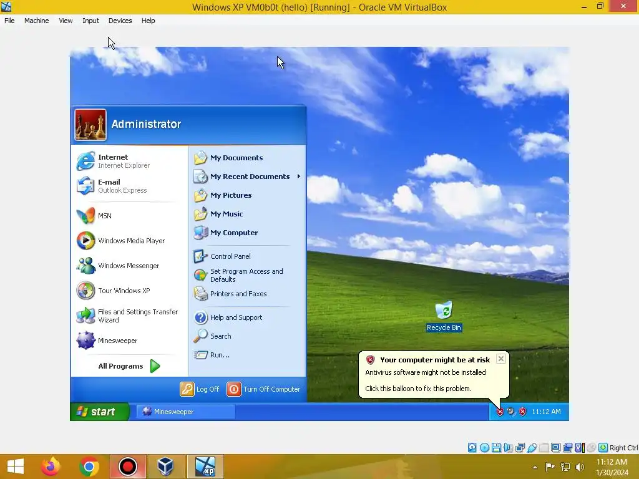This screenshot has width=639, height=479.
Task: Click VirtualBox network adapters indicator
Action: [520, 448]
